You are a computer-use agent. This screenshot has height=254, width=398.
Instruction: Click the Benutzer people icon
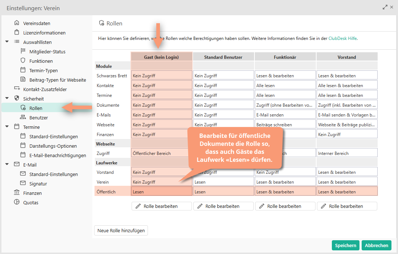click(x=23, y=117)
